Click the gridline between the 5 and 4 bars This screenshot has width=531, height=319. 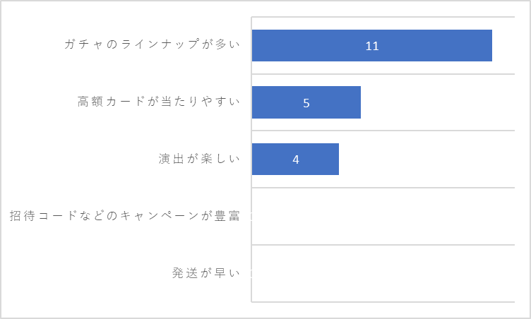click(x=383, y=131)
